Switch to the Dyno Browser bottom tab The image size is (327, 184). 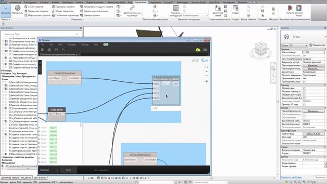pos(40,178)
